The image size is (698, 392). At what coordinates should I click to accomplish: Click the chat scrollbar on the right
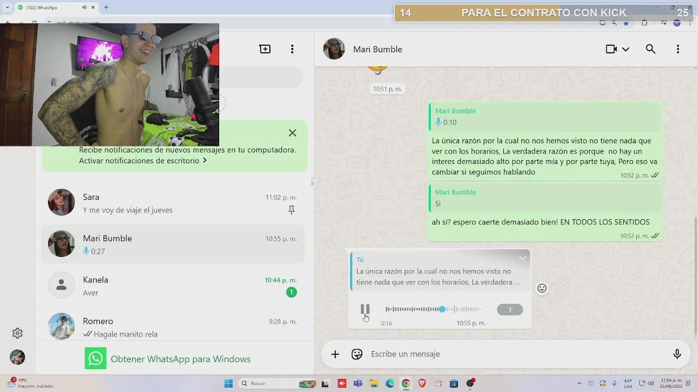click(695, 275)
